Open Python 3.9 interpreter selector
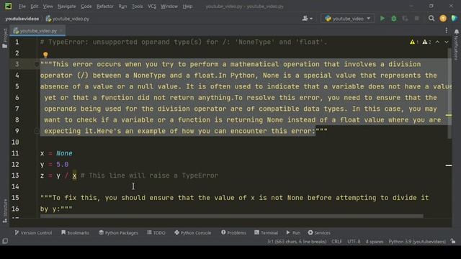This screenshot has height=259, width=461. click(x=417, y=242)
